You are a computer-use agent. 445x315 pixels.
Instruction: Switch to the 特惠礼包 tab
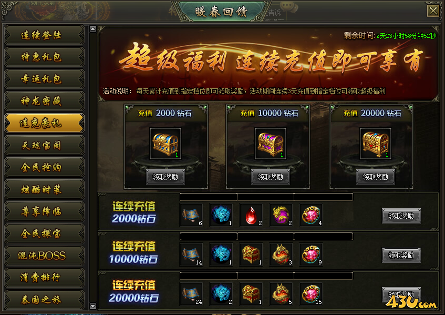click(45, 57)
